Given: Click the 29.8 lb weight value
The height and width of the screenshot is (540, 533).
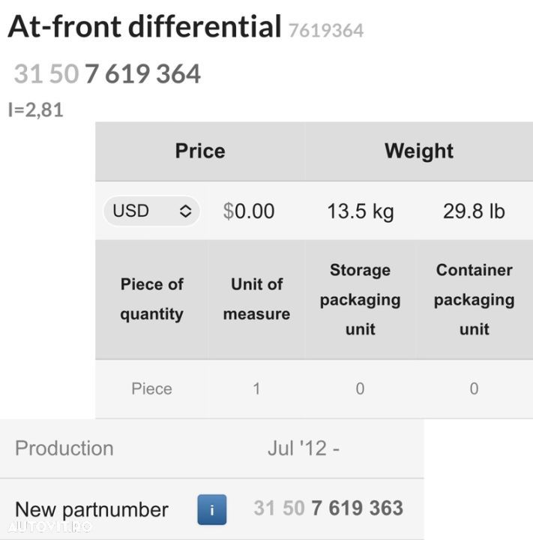Looking at the screenshot, I should pos(474,211).
